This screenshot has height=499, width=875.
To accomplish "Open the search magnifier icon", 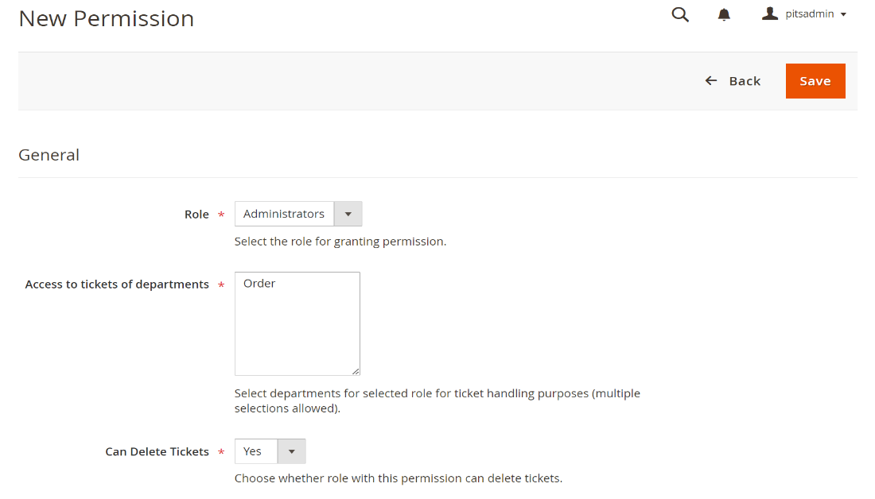I will click(x=680, y=14).
